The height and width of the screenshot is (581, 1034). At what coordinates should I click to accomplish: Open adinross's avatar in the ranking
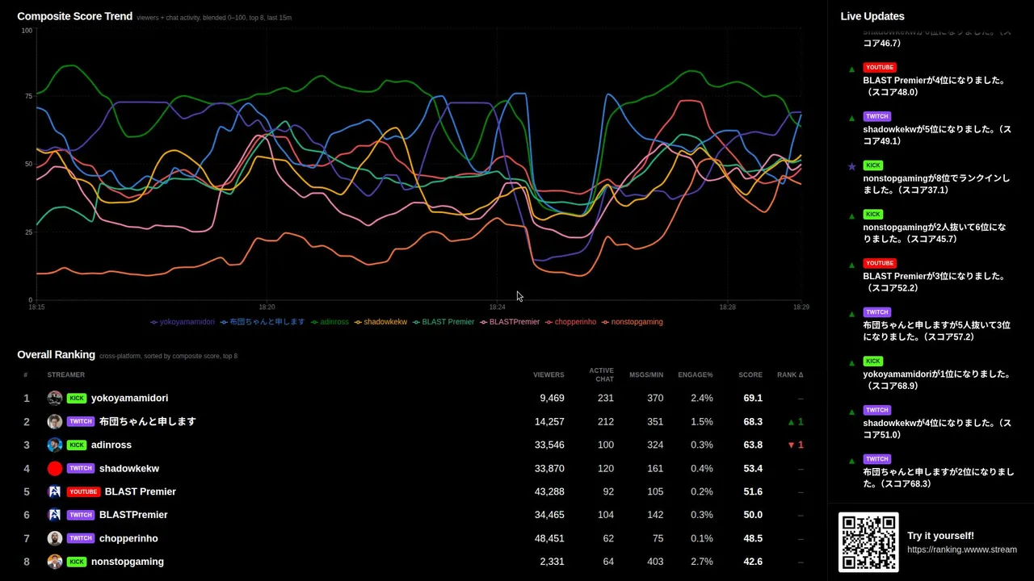[x=55, y=445]
